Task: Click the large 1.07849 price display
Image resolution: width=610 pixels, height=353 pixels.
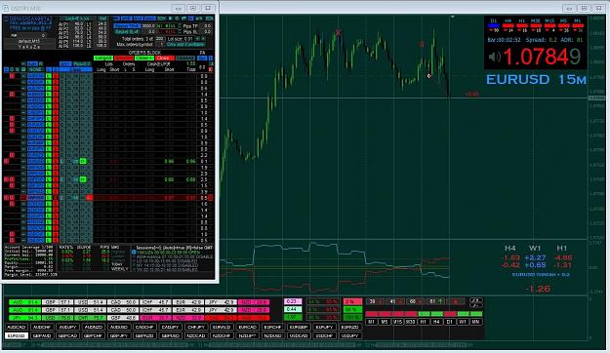Action: 542,57
